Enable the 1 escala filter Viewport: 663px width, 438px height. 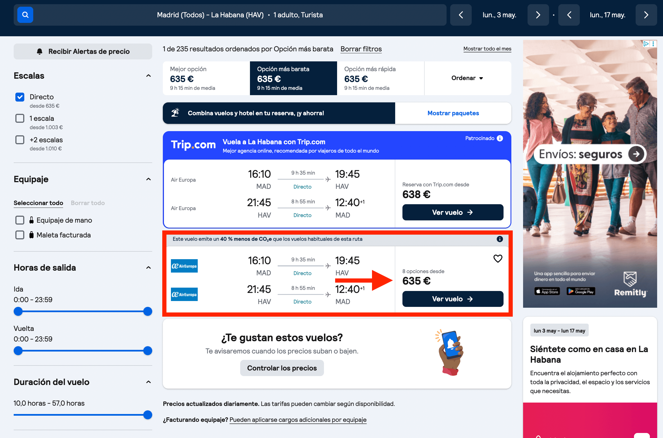coord(20,119)
